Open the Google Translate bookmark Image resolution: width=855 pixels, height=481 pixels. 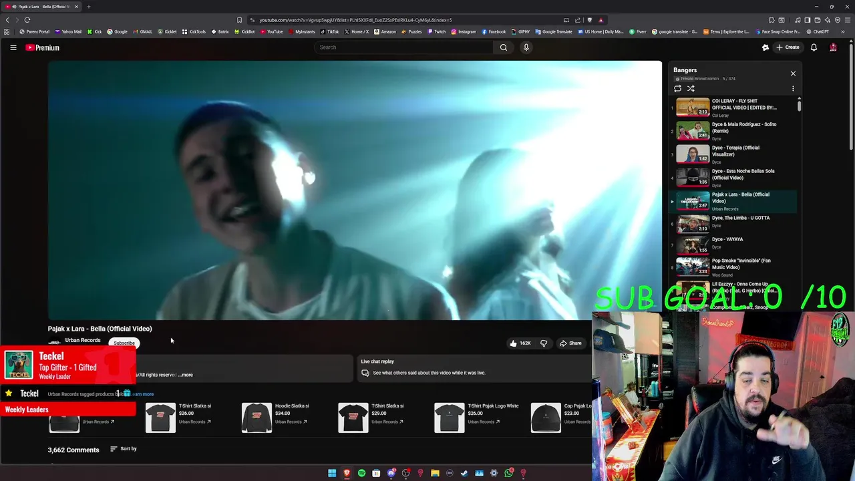pyautogui.click(x=554, y=31)
